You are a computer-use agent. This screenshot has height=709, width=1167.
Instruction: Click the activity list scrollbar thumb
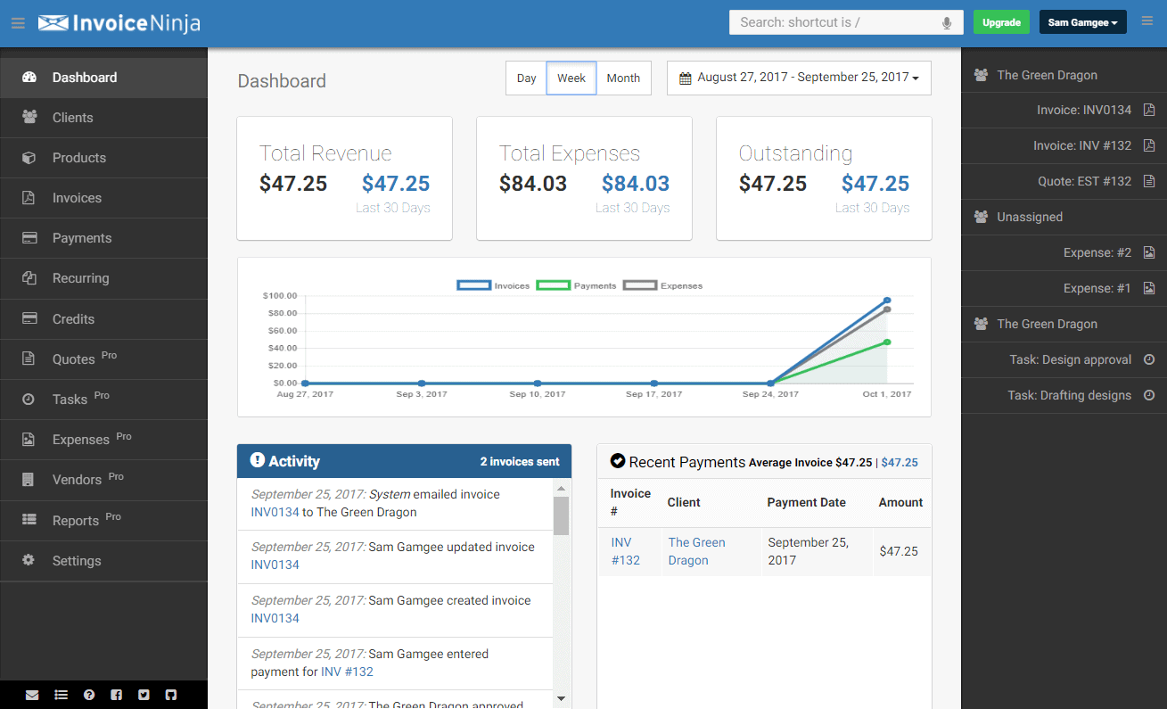point(561,515)
